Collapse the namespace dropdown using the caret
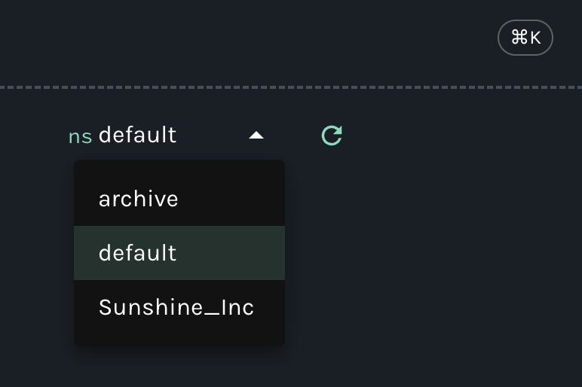Viewport: 582px width, 387px height. (x=256, y=136)
